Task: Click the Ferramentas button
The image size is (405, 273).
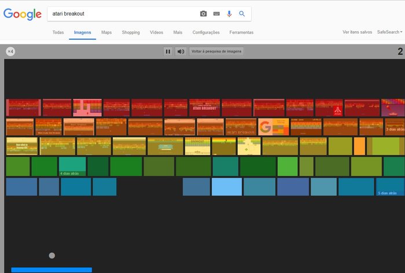Action: pyautogui.click(x=241, y=32)
